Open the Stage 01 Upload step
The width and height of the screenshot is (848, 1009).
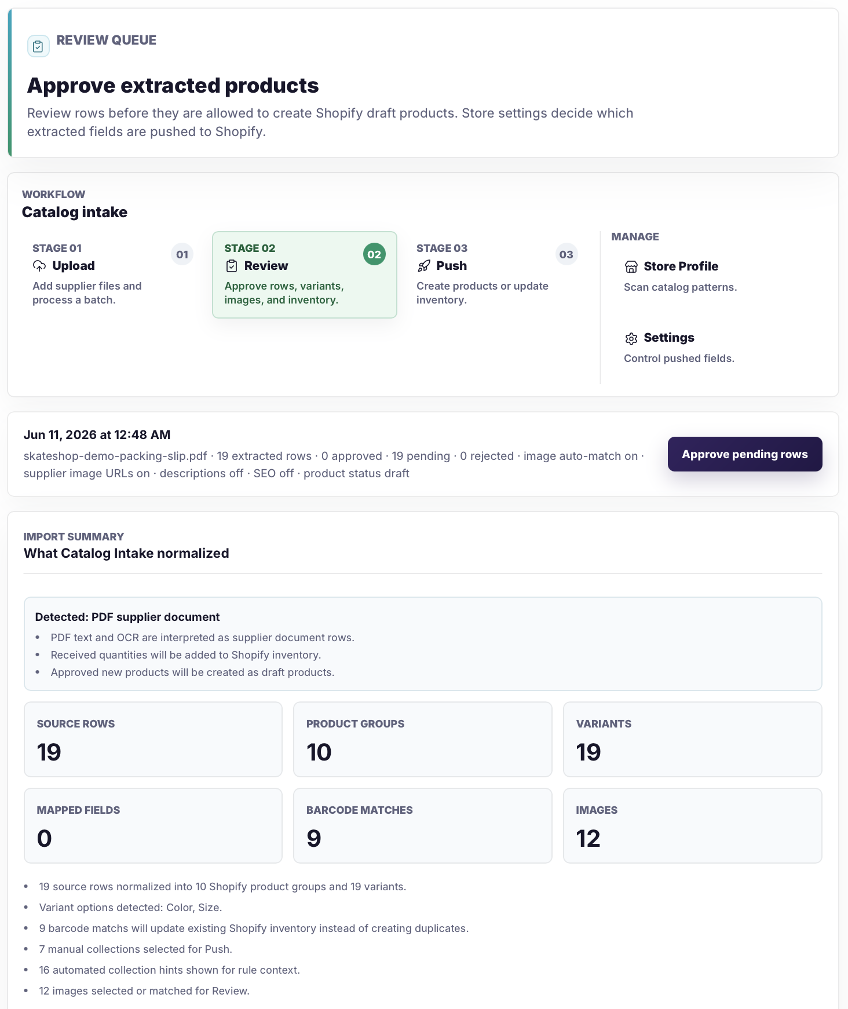[x=112, y=275]
